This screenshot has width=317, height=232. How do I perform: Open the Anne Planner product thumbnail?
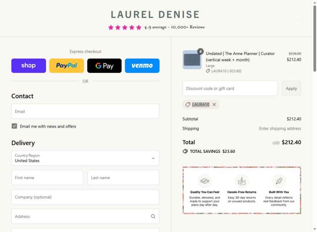click(x=192, y=60)
